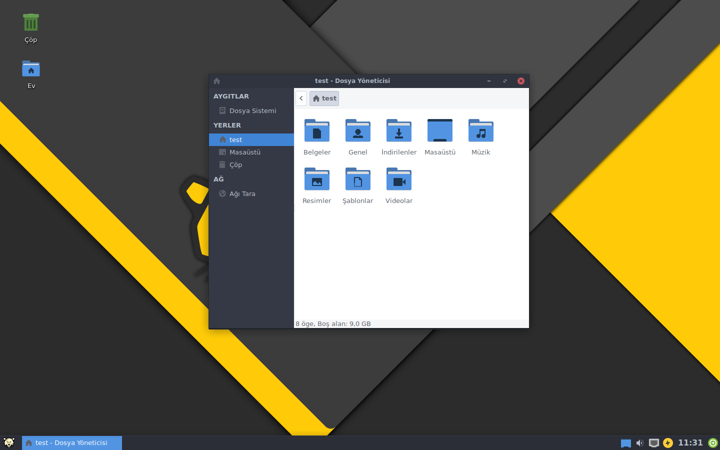Maximize the Dosya Yöneticisi window
This screenshot has width=720, height=450.
pyautogui.click(x=505, y=81)
